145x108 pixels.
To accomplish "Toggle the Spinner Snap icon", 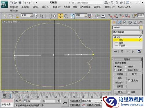I will coord(127,16).
